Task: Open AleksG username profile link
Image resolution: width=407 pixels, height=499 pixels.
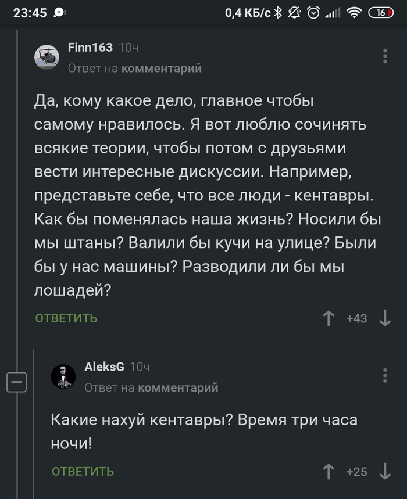Action: 104,367
